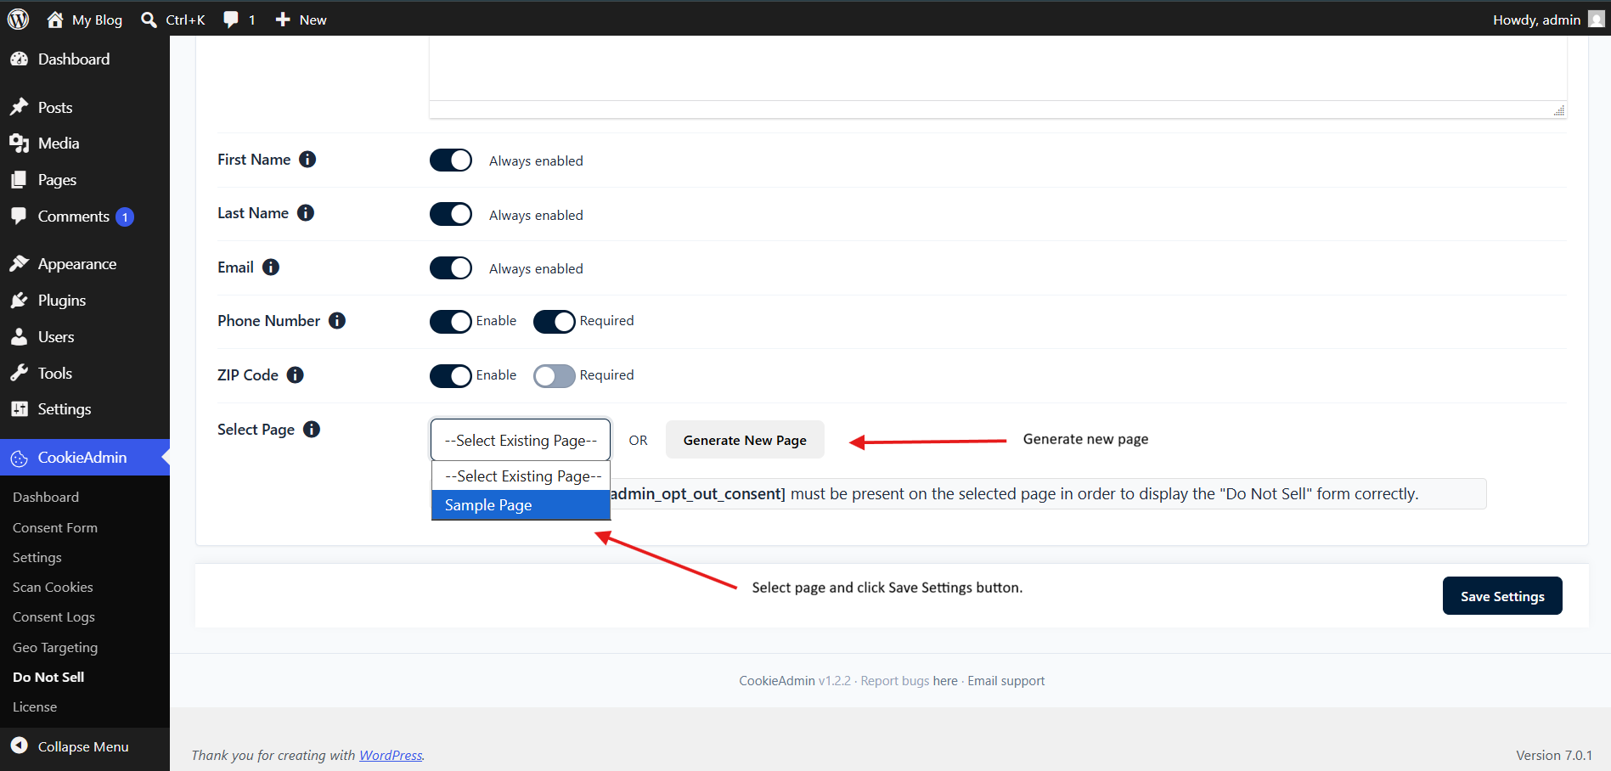The image size is (1611, 771).
Task: Click the New plus icon
Action: pyautogui.click(x=283, y=20)
